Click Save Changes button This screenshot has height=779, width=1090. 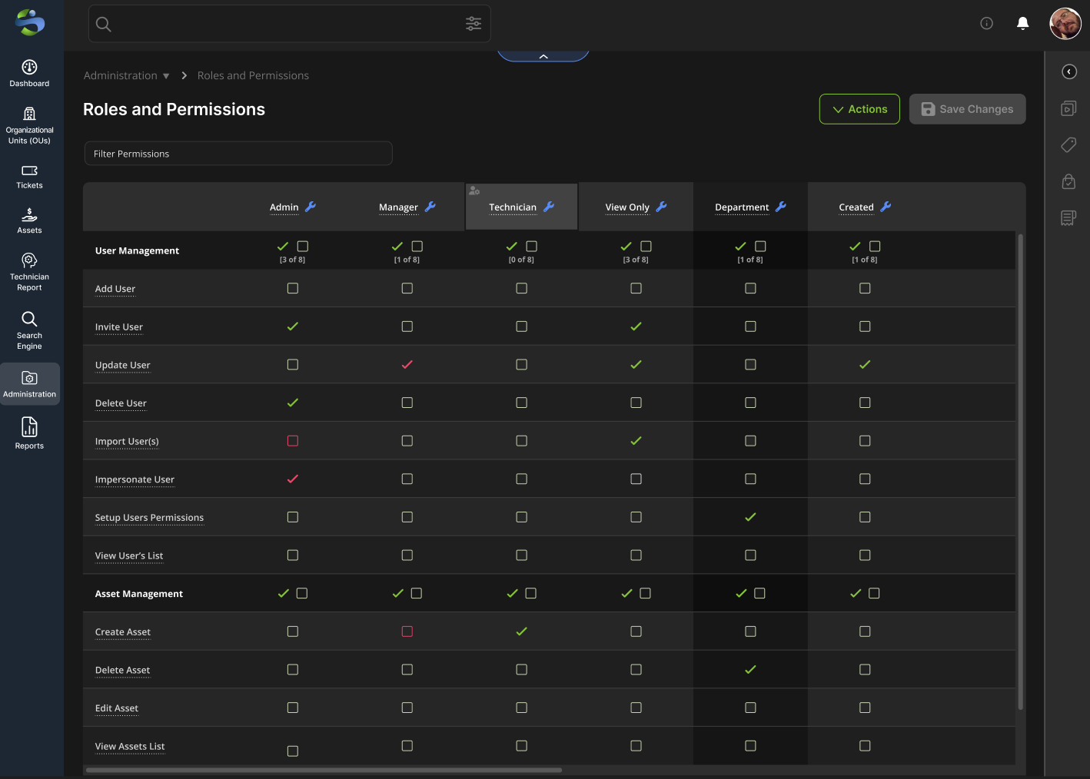coord(967,109)
